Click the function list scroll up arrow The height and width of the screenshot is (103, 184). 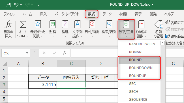coord(162,43)
